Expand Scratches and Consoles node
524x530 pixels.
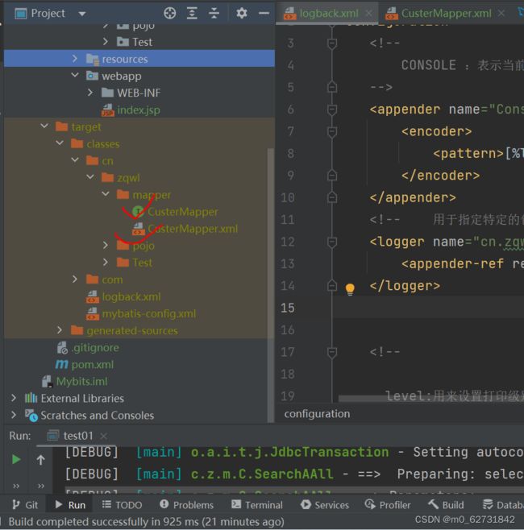tap(14, 415)
